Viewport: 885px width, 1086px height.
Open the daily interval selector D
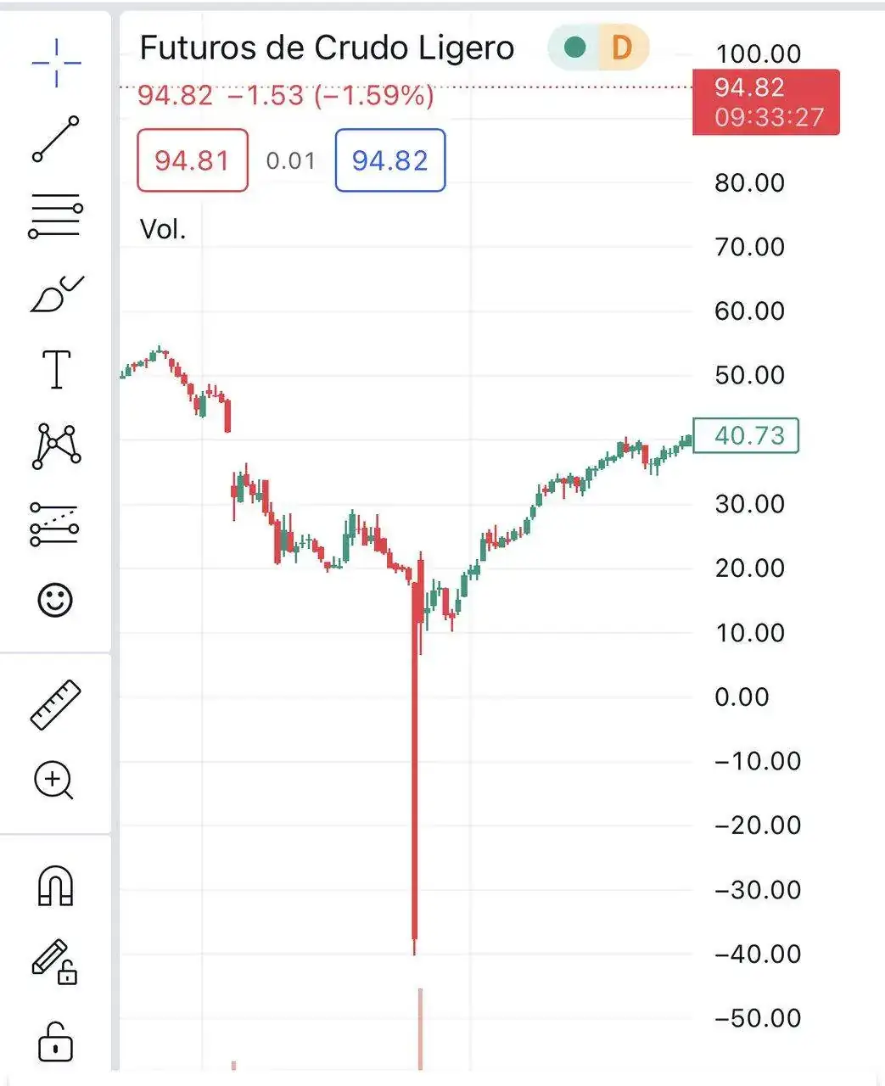(622, 48)
